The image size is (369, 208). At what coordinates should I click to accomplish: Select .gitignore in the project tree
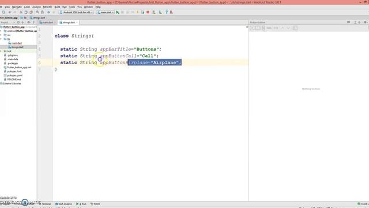pyautogui.click(x=13, y=55)
